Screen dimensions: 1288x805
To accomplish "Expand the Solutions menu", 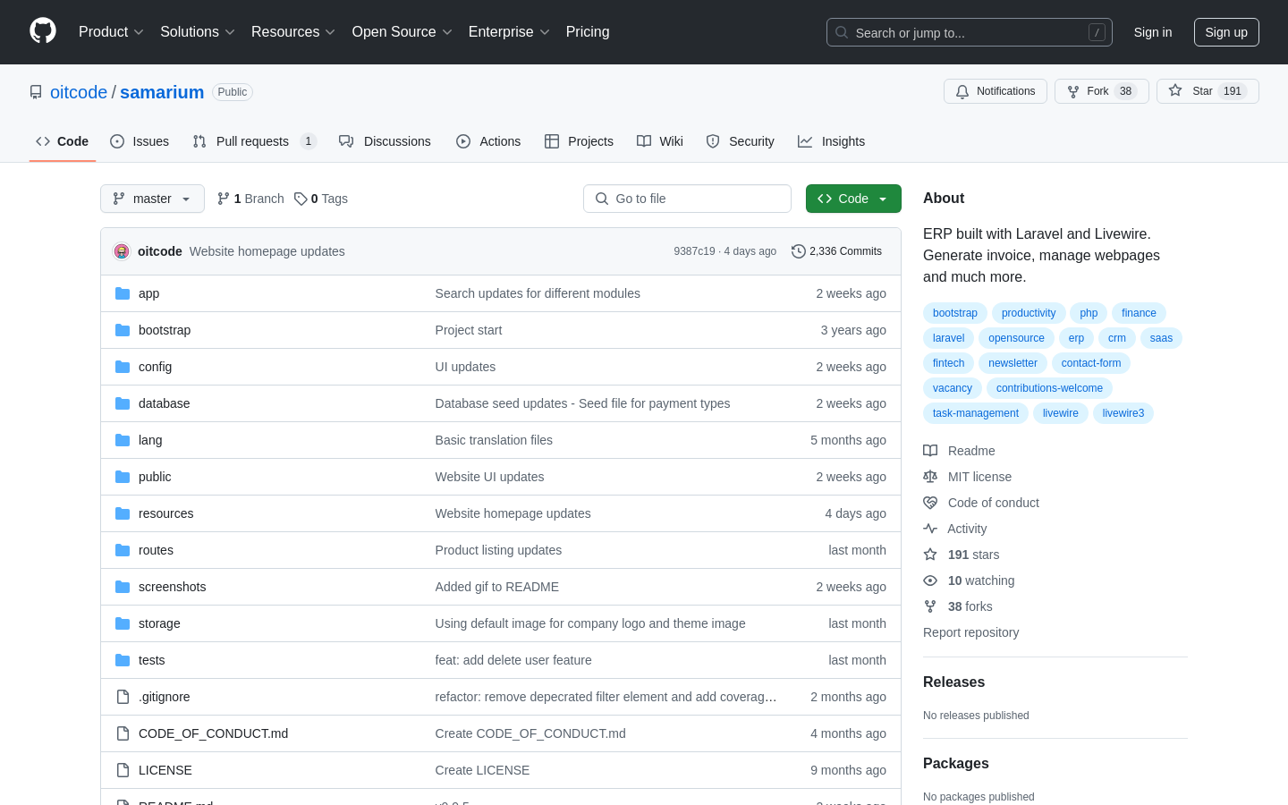I will click(198, 31).
